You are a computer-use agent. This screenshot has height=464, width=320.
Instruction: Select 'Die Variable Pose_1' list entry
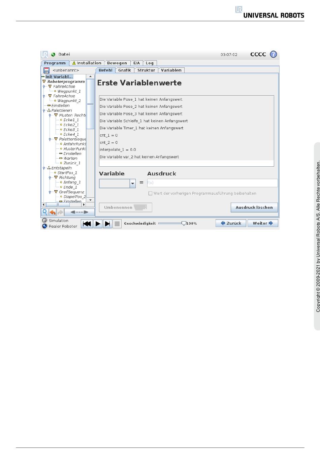pyautogui.click(x=186, y=99)
